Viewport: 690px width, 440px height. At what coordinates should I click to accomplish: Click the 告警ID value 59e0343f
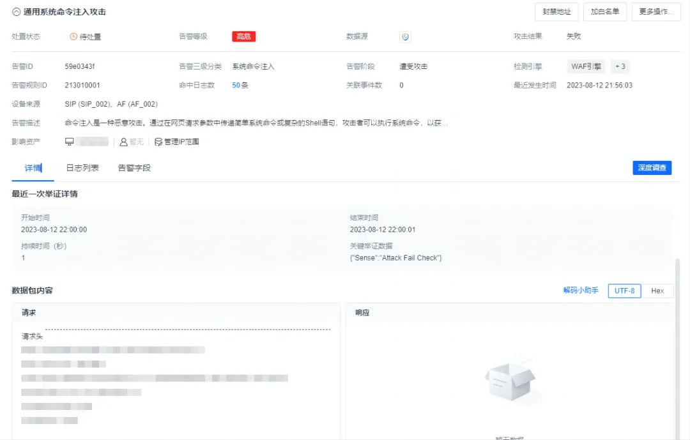click(80, 66)
